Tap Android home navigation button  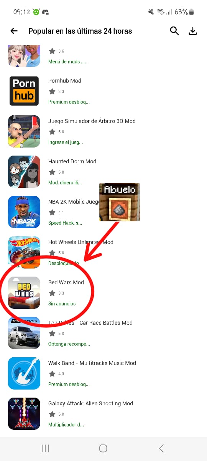[x=103, y=448]
